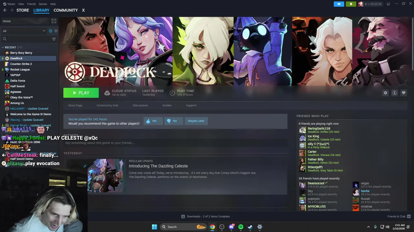This screenshot has height=232, width=414.
Task: Click the Windows taskbar Search box
Action: point(183,227)
